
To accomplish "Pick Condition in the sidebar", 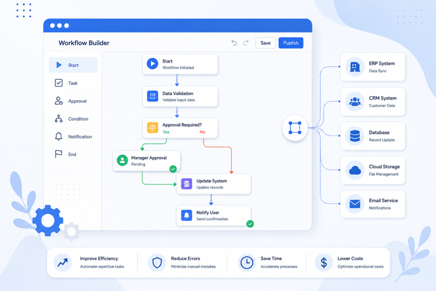I will tap(73, 119).
